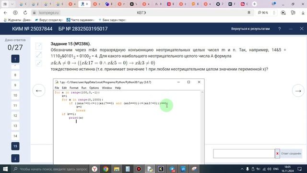Open the help question mark in KIM header
307x173 pixels.
pos(279,29)
